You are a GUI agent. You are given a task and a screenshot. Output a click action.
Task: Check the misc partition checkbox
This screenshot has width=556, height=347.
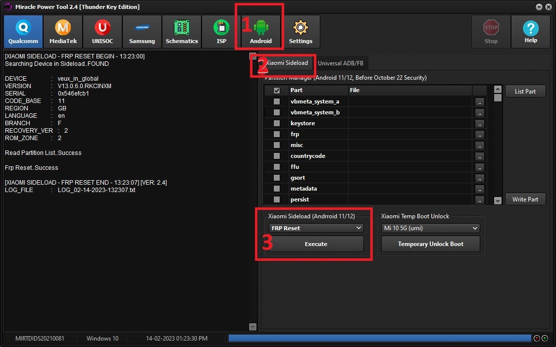coord(277,145)
